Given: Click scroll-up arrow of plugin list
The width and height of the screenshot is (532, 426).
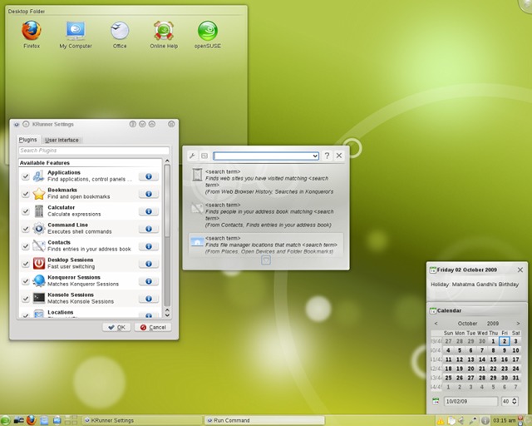Looking at the screenshot, I should pos(167,161).
